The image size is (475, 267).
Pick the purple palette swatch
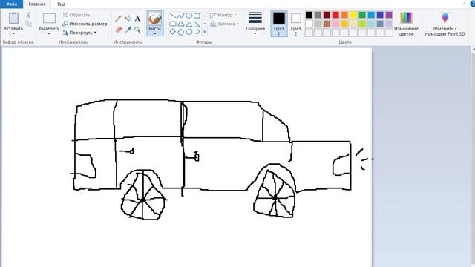tap(389, 15)
